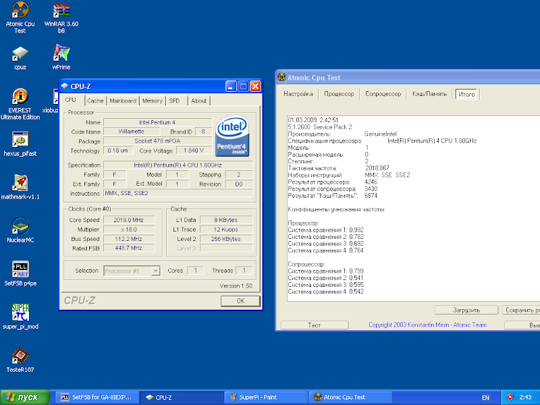Screen dimensions: 540x405
Task: Click the Сохранить button in Atomic Cpu Test
Action: tap(520, 310)
